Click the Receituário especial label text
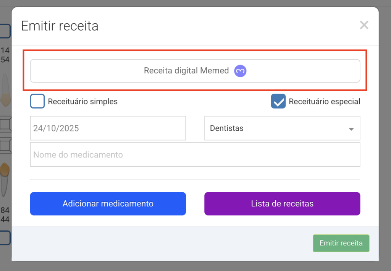 (324, 102)
